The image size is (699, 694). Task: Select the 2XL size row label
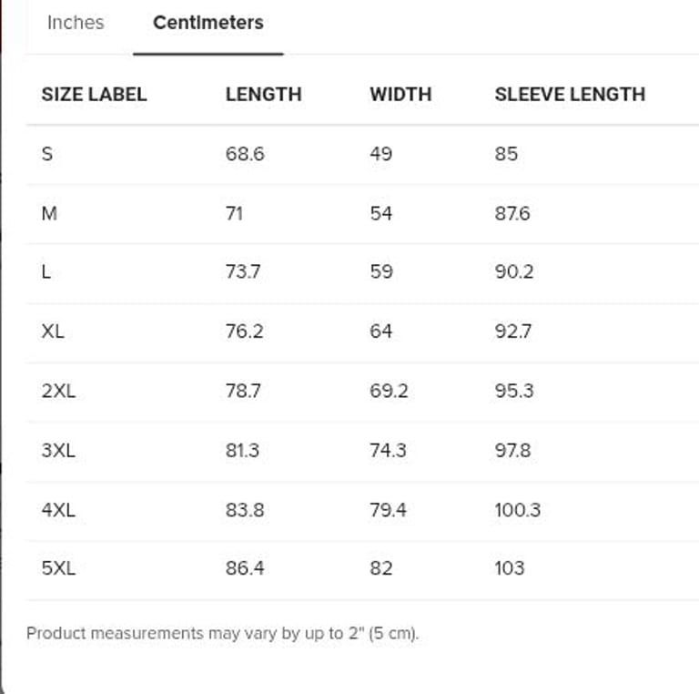[x=58, y=391]
